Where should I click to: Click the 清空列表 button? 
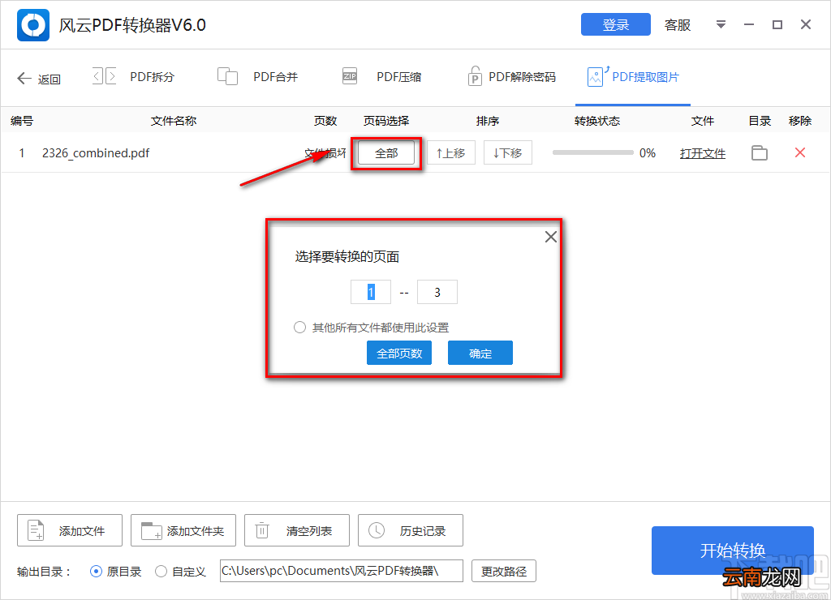[297, 530]
